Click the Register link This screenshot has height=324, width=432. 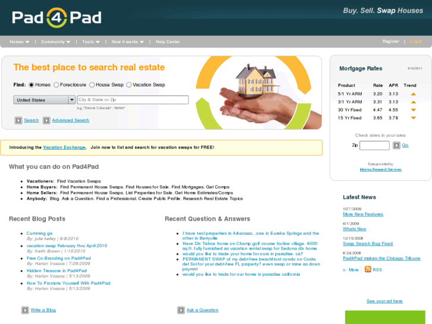tap(390, 42)
